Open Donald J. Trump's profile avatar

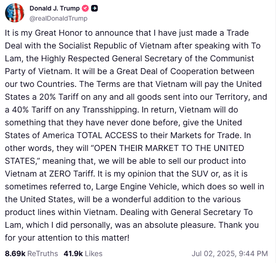tap(15, 13)
